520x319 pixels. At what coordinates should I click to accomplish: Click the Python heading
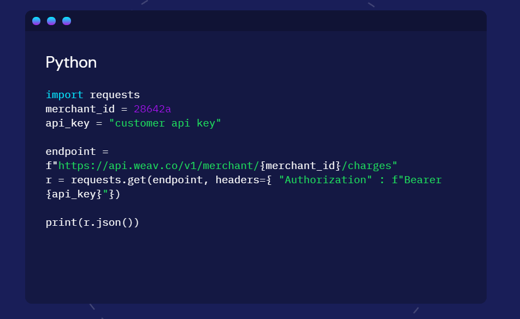click(x=71, y=63)
